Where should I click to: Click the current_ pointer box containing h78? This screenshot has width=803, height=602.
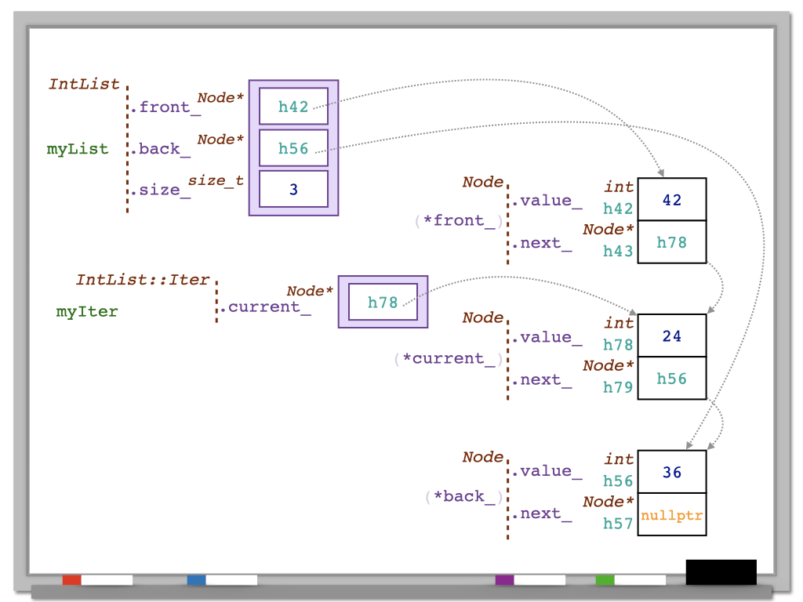pyautogui.click(x=383, y=302)
